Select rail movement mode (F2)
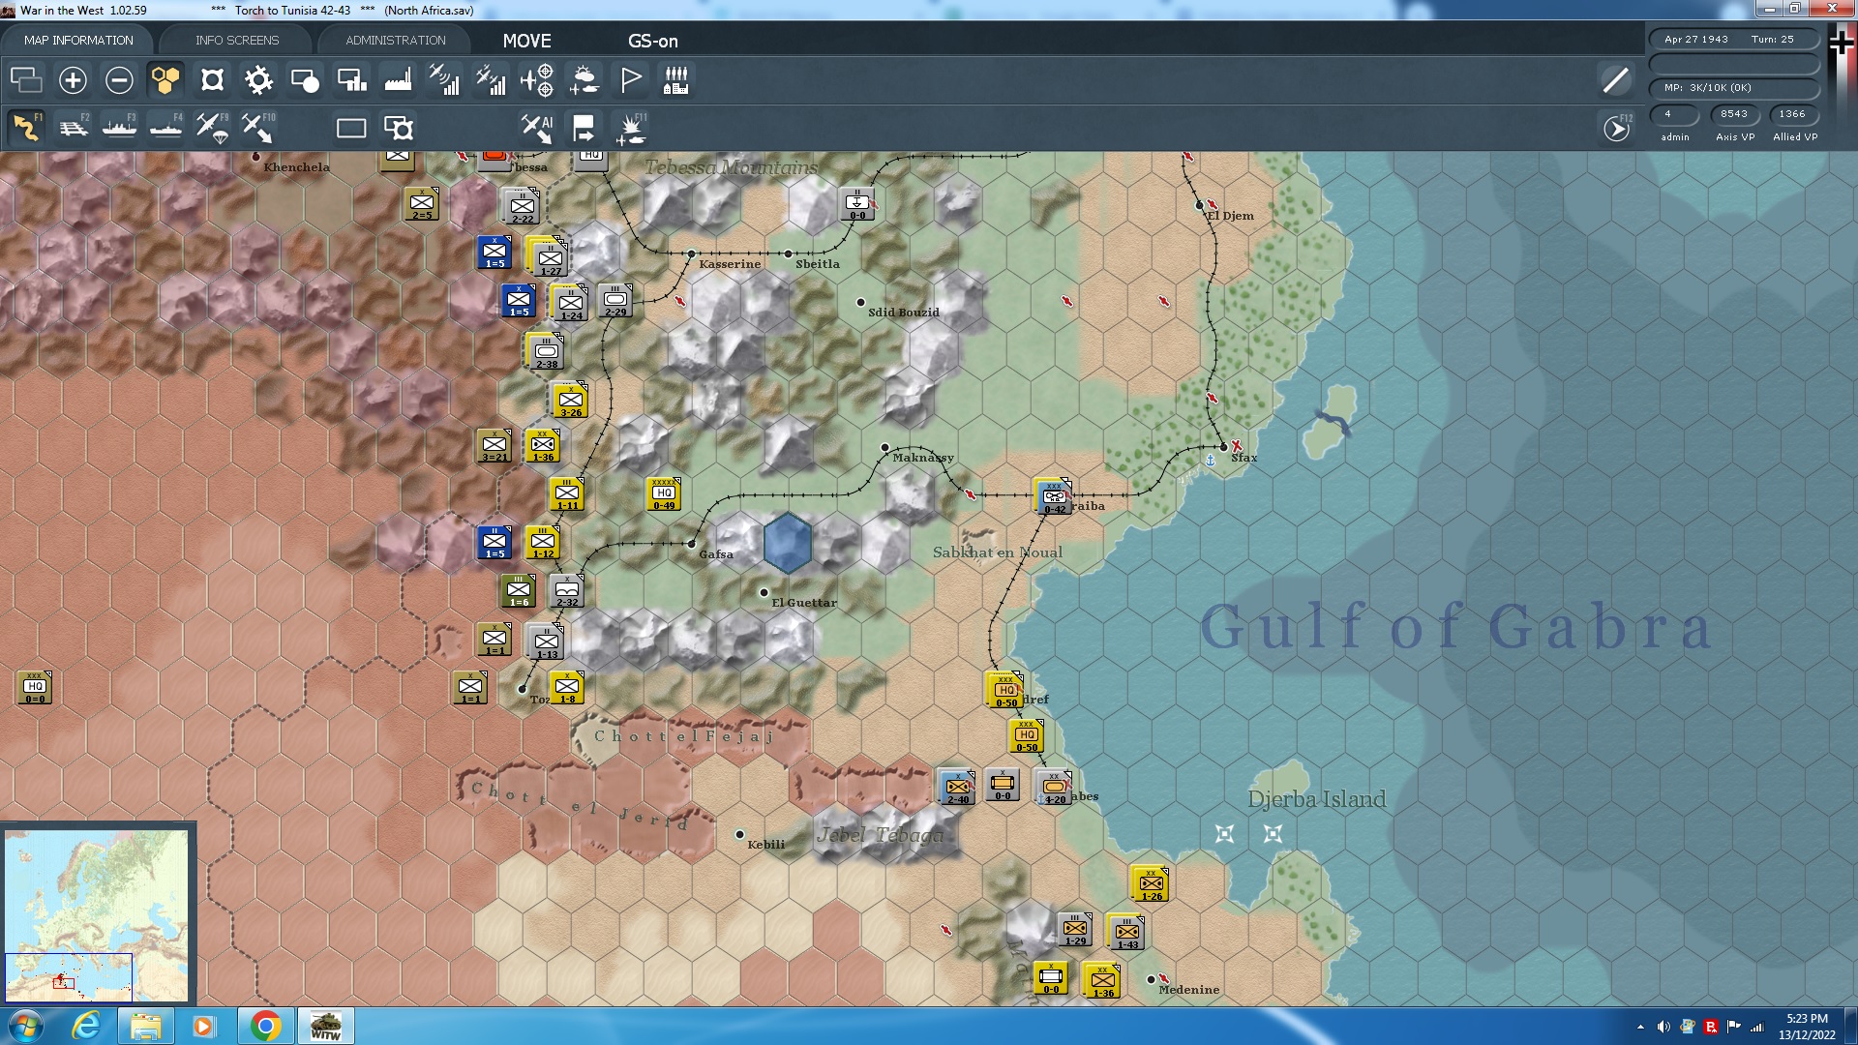The width and height of the screenshot is (1858, 1045). point(74,128)
